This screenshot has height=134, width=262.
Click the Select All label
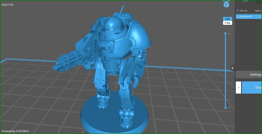click(x=258, y=11)
